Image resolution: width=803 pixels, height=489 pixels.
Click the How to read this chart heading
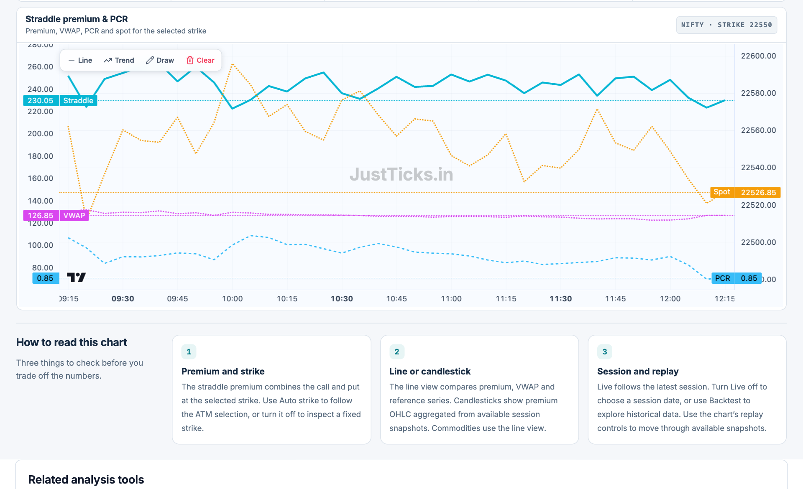click(x=72, y=342)
